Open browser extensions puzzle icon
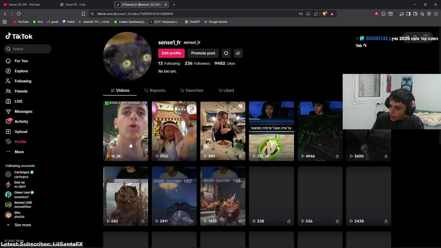The width and height of the screenshot is (441, 248). point(383,14)
